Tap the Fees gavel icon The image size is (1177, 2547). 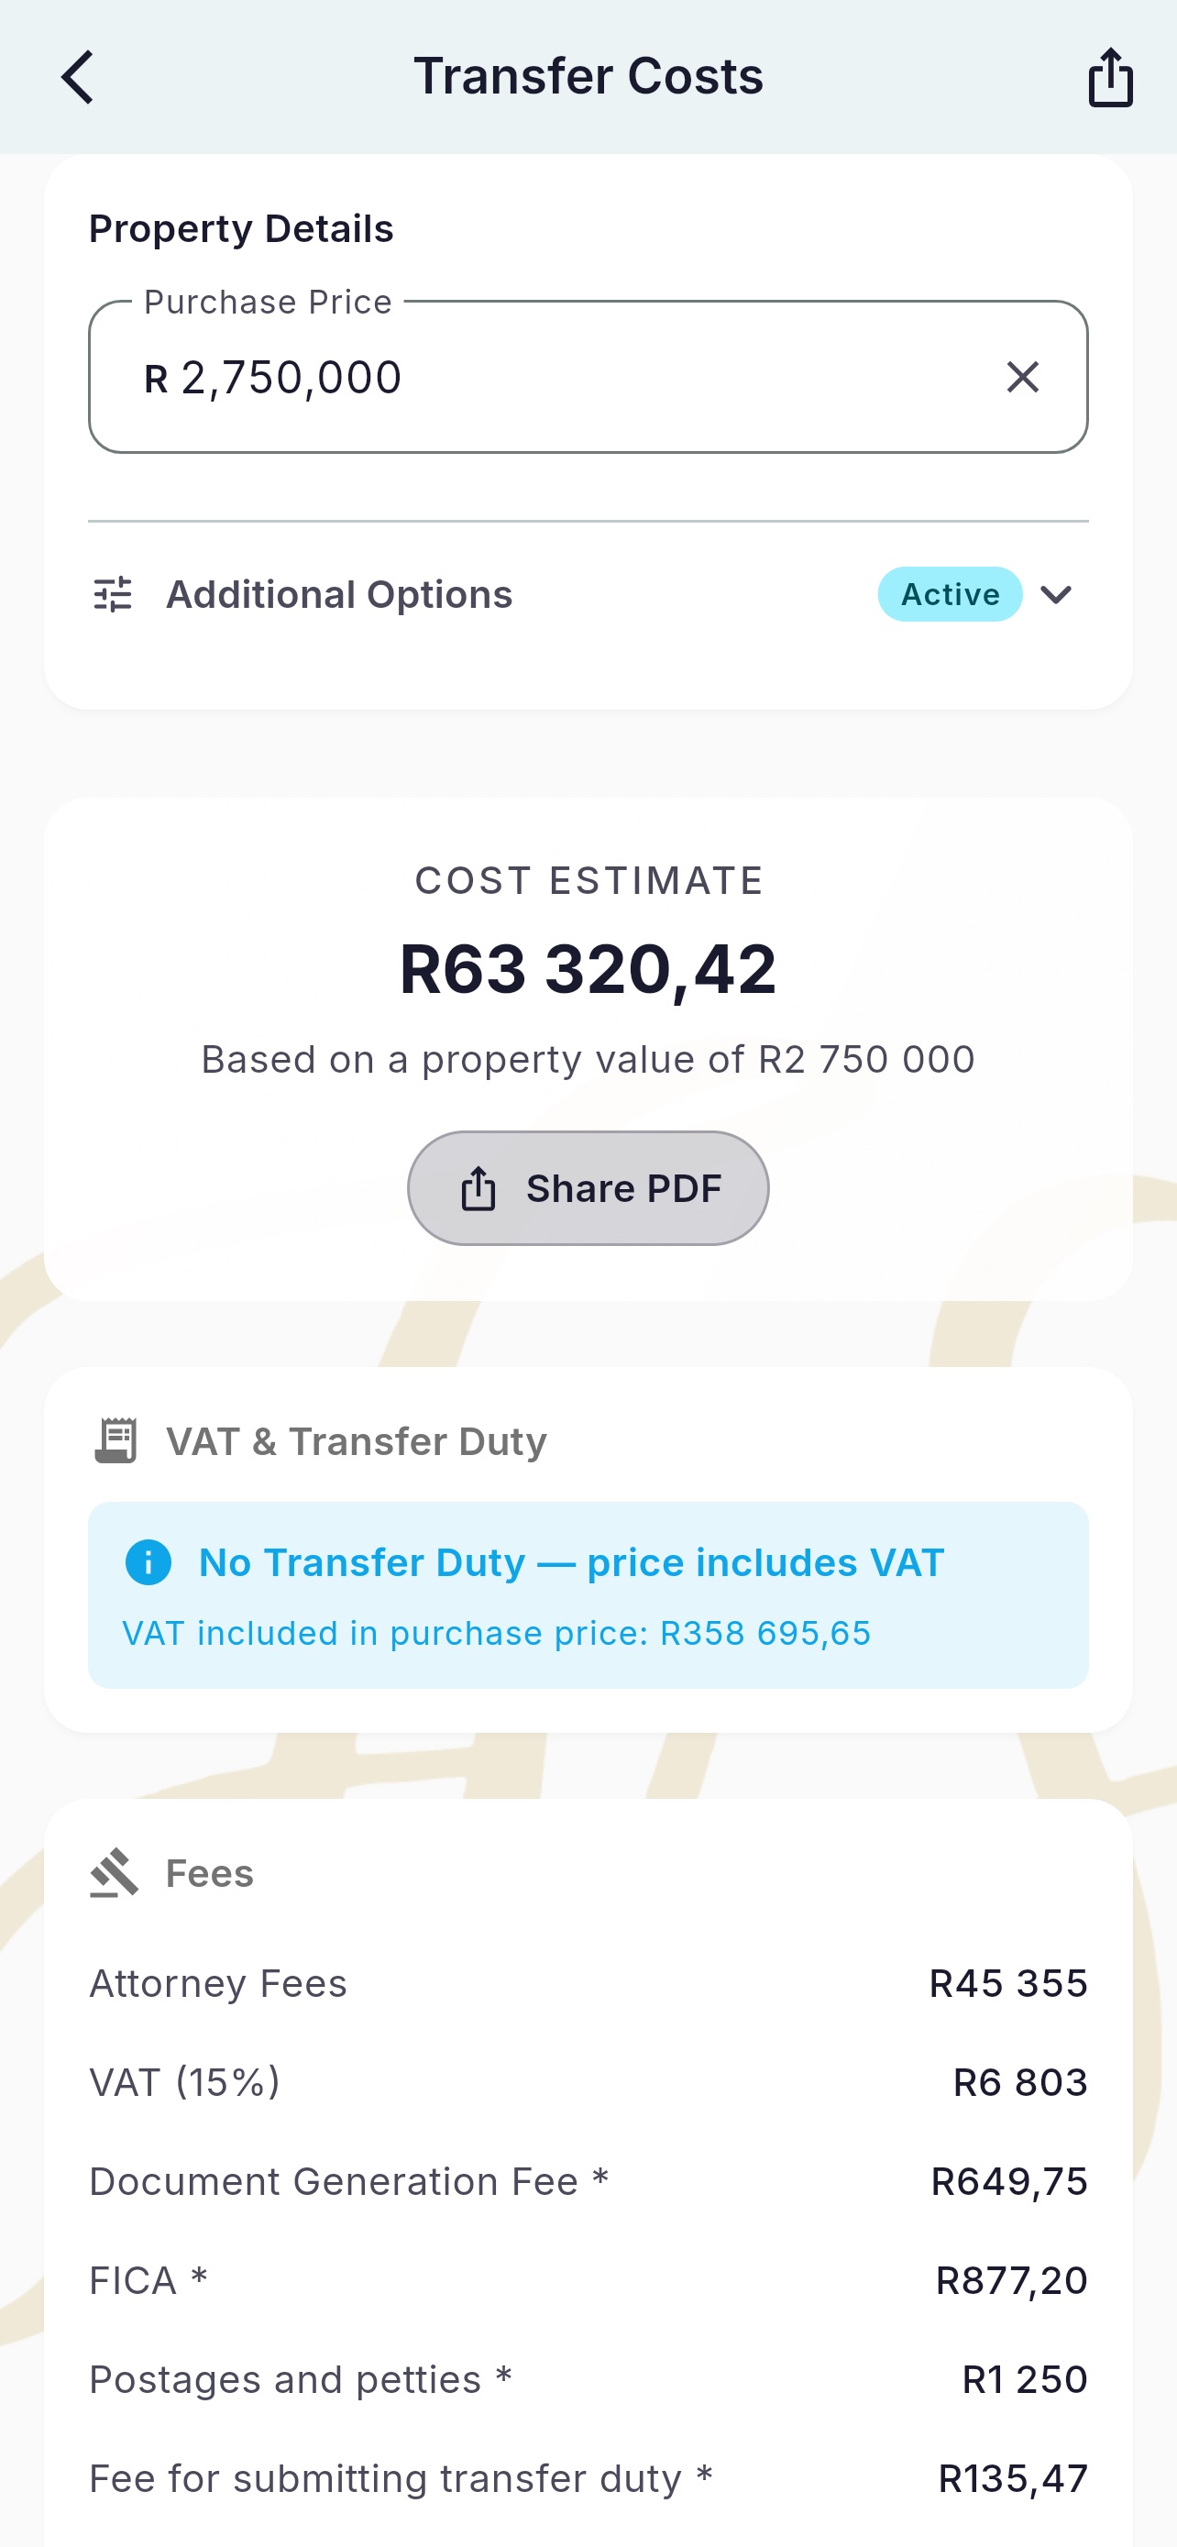point(114,1873)
